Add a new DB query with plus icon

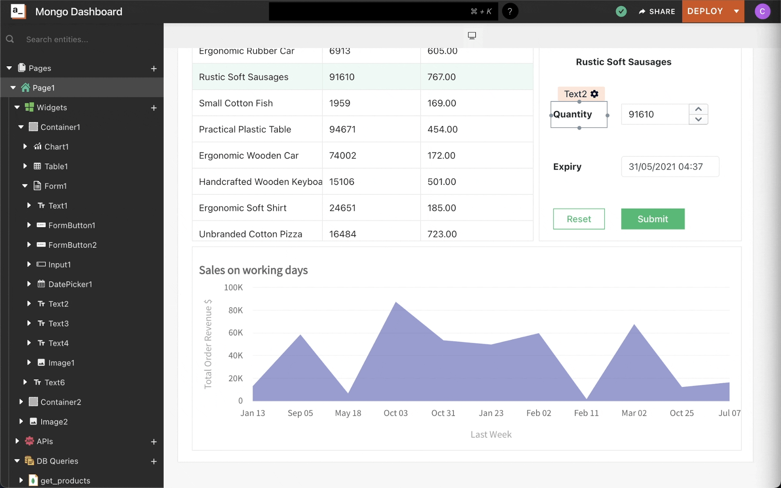(x=154, y=461)
